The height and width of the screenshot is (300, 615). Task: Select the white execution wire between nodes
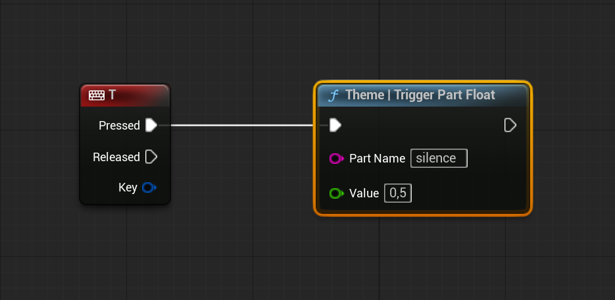(243, 126)
